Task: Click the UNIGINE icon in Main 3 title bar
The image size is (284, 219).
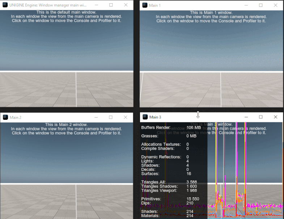Action: point(145,117)
